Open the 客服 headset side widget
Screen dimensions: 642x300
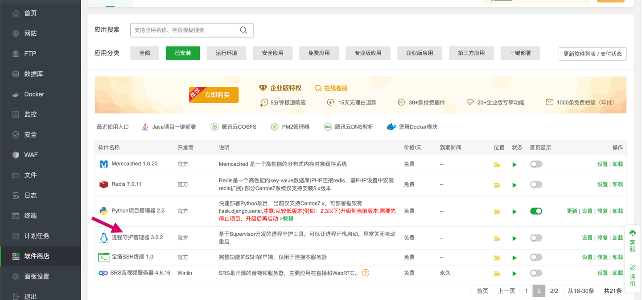coord(633,241)
